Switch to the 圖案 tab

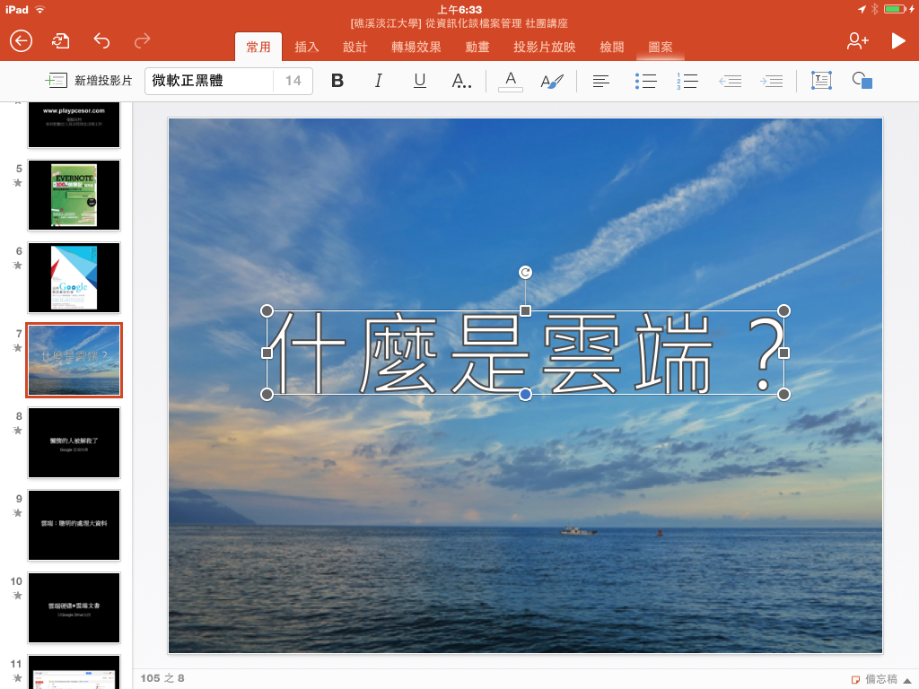point(661,47)
